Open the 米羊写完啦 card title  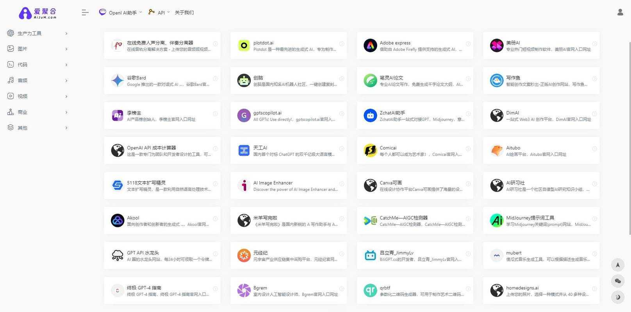[265, 218]
